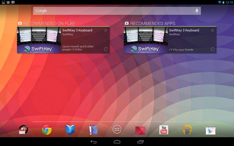
Task: Refresh the Recommended on Play widget
Action: click(106, 49)
